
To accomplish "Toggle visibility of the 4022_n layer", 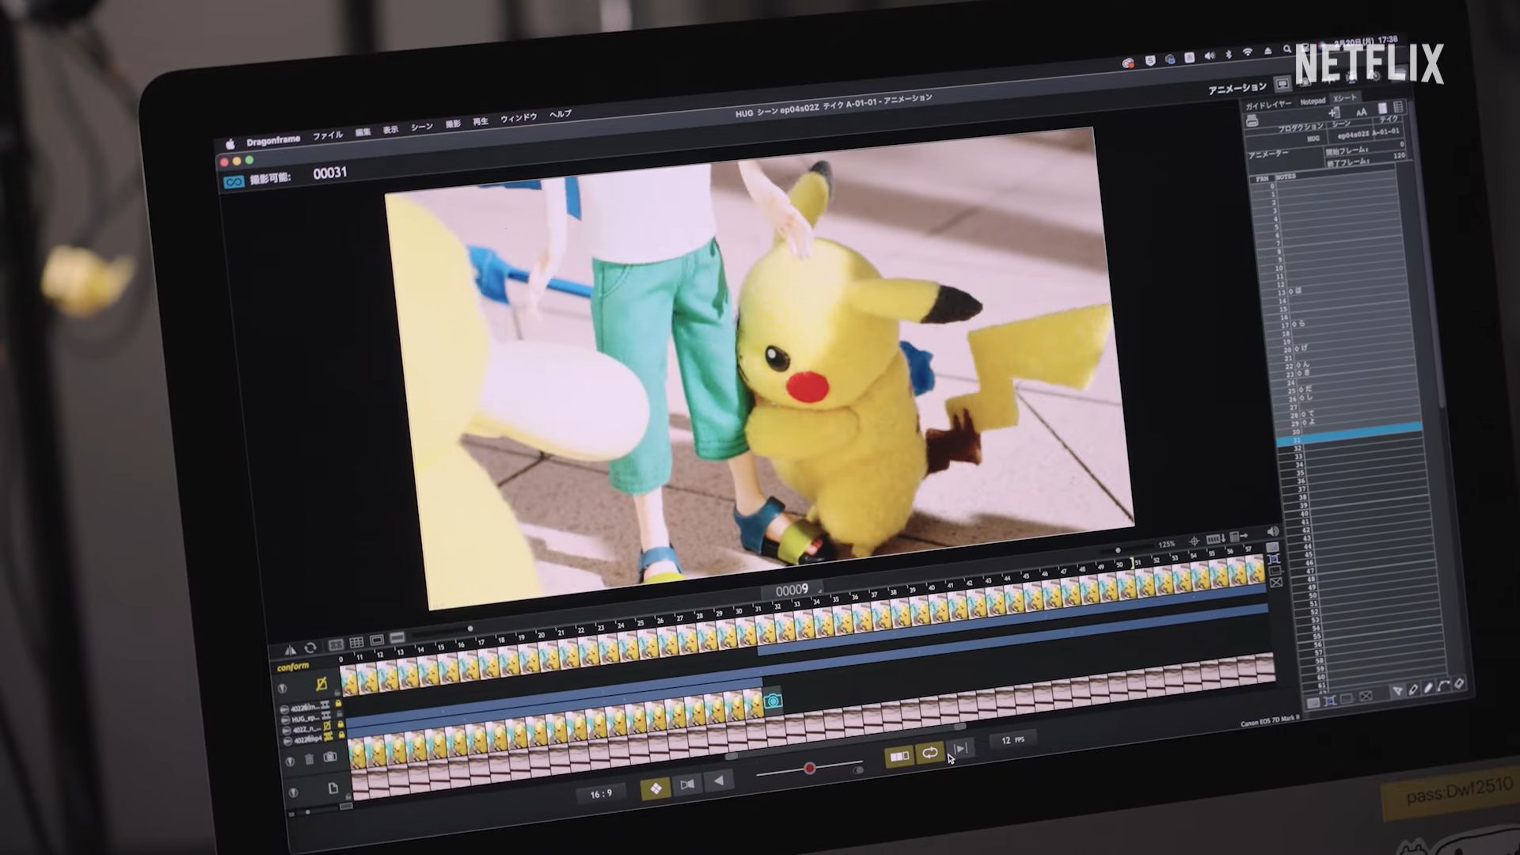I will (x=287, y=731).
